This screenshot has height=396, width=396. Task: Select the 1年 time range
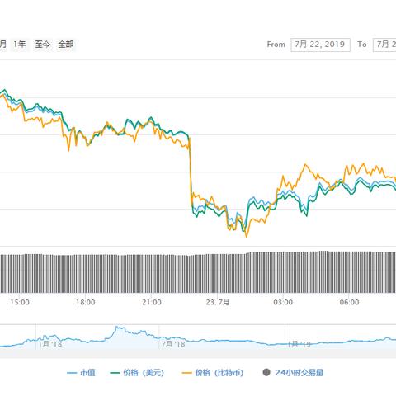tap(20, 45)
